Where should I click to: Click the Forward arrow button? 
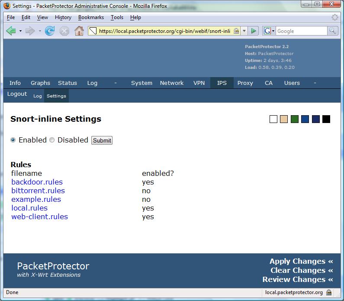pyautogui.click(x=30, y=31)
